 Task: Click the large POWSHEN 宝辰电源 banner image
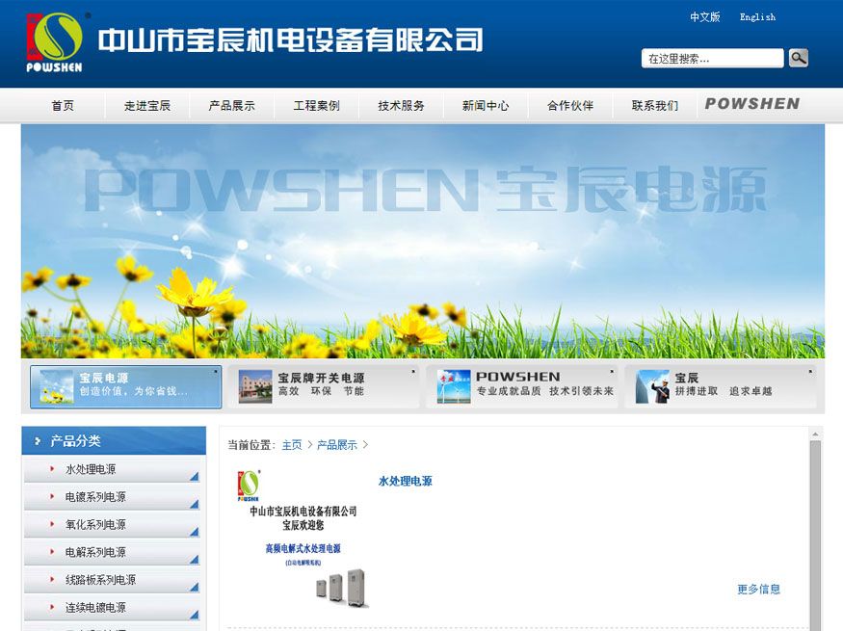423,242
